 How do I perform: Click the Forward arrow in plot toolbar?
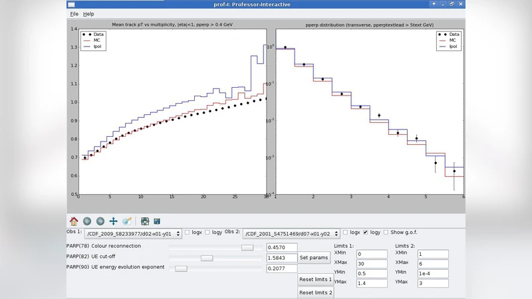pos(100,221)
